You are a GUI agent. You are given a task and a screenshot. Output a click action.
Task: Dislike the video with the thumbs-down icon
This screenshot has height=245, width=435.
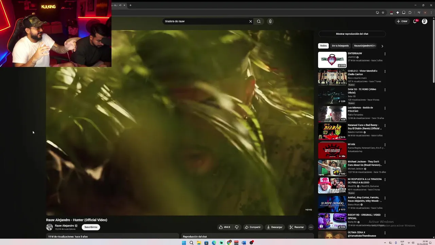pyautogui.click(x=237, y=227)
